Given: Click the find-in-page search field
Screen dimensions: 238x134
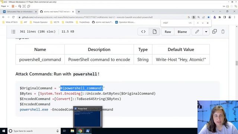Looking at the screenshot, I should [x=174, y=23].
